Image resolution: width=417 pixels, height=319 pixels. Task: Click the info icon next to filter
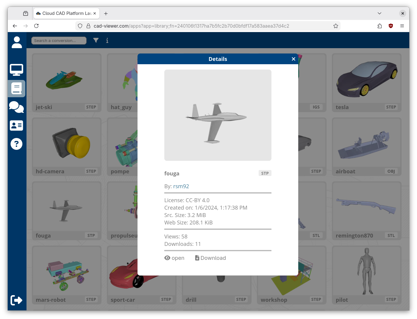point(107,40)
